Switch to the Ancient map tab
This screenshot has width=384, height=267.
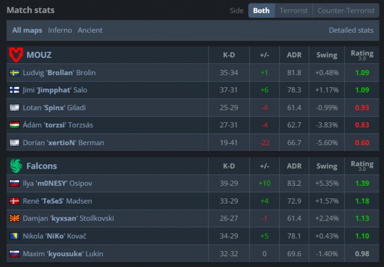90,30
